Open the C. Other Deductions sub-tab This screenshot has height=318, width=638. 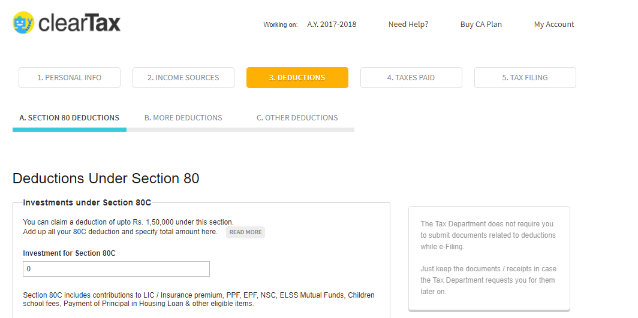297,118
